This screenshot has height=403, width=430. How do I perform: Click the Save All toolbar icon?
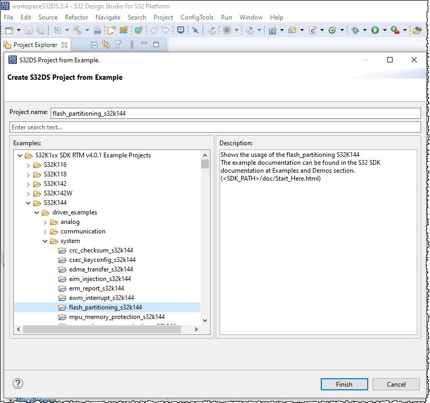(40, 30)
